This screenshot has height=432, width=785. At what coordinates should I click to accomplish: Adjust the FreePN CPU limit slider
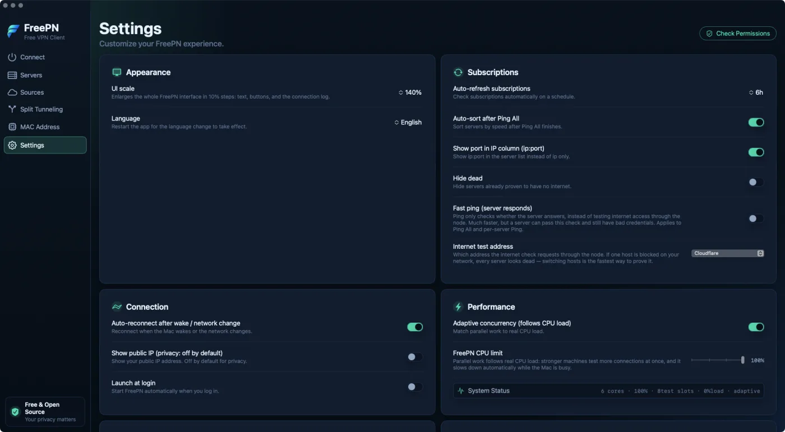(718, 360)
